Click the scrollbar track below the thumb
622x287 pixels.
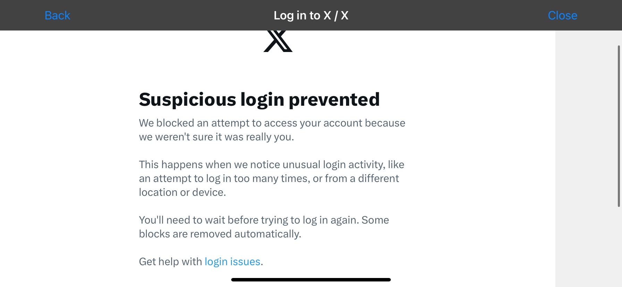coord(619,247)
